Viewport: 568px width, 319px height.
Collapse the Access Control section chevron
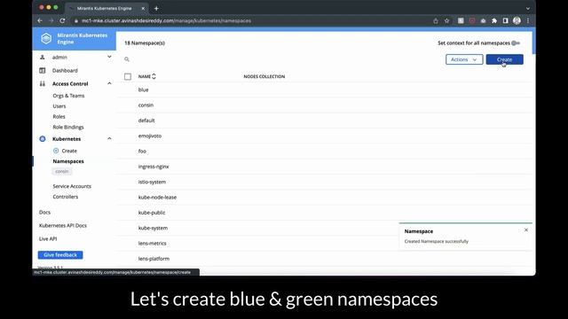[x=109, y=83]
